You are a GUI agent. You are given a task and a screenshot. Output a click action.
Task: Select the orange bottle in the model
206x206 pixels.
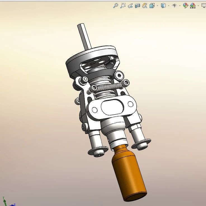point(129,173)
